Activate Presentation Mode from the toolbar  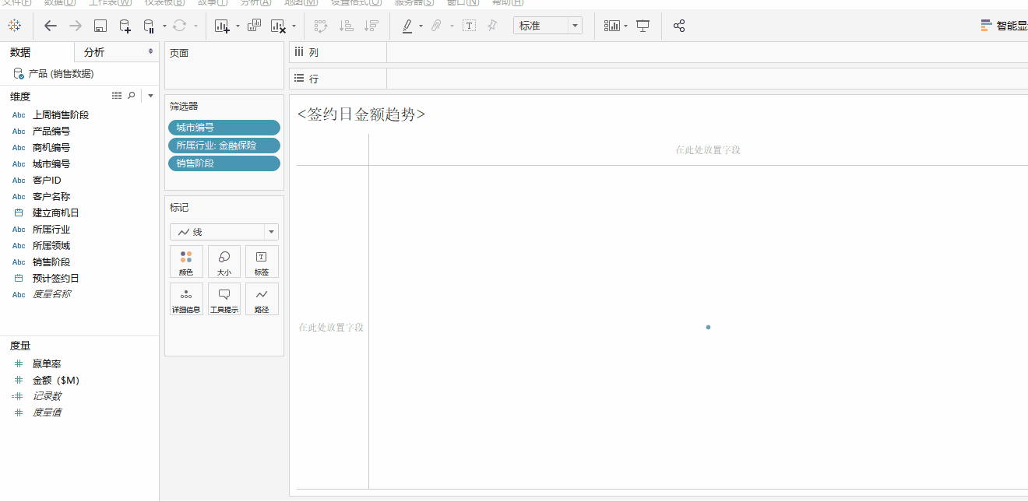pyautogui.click(x=643, y=26)
